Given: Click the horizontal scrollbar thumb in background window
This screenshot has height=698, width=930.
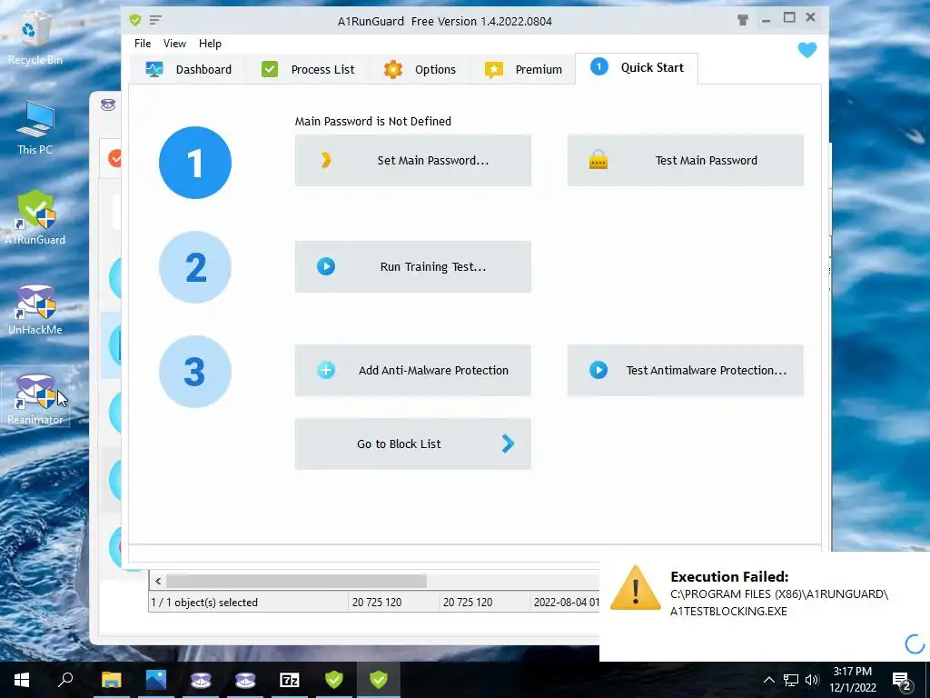Looking at the screenshot, I should [x=296, y=581].
